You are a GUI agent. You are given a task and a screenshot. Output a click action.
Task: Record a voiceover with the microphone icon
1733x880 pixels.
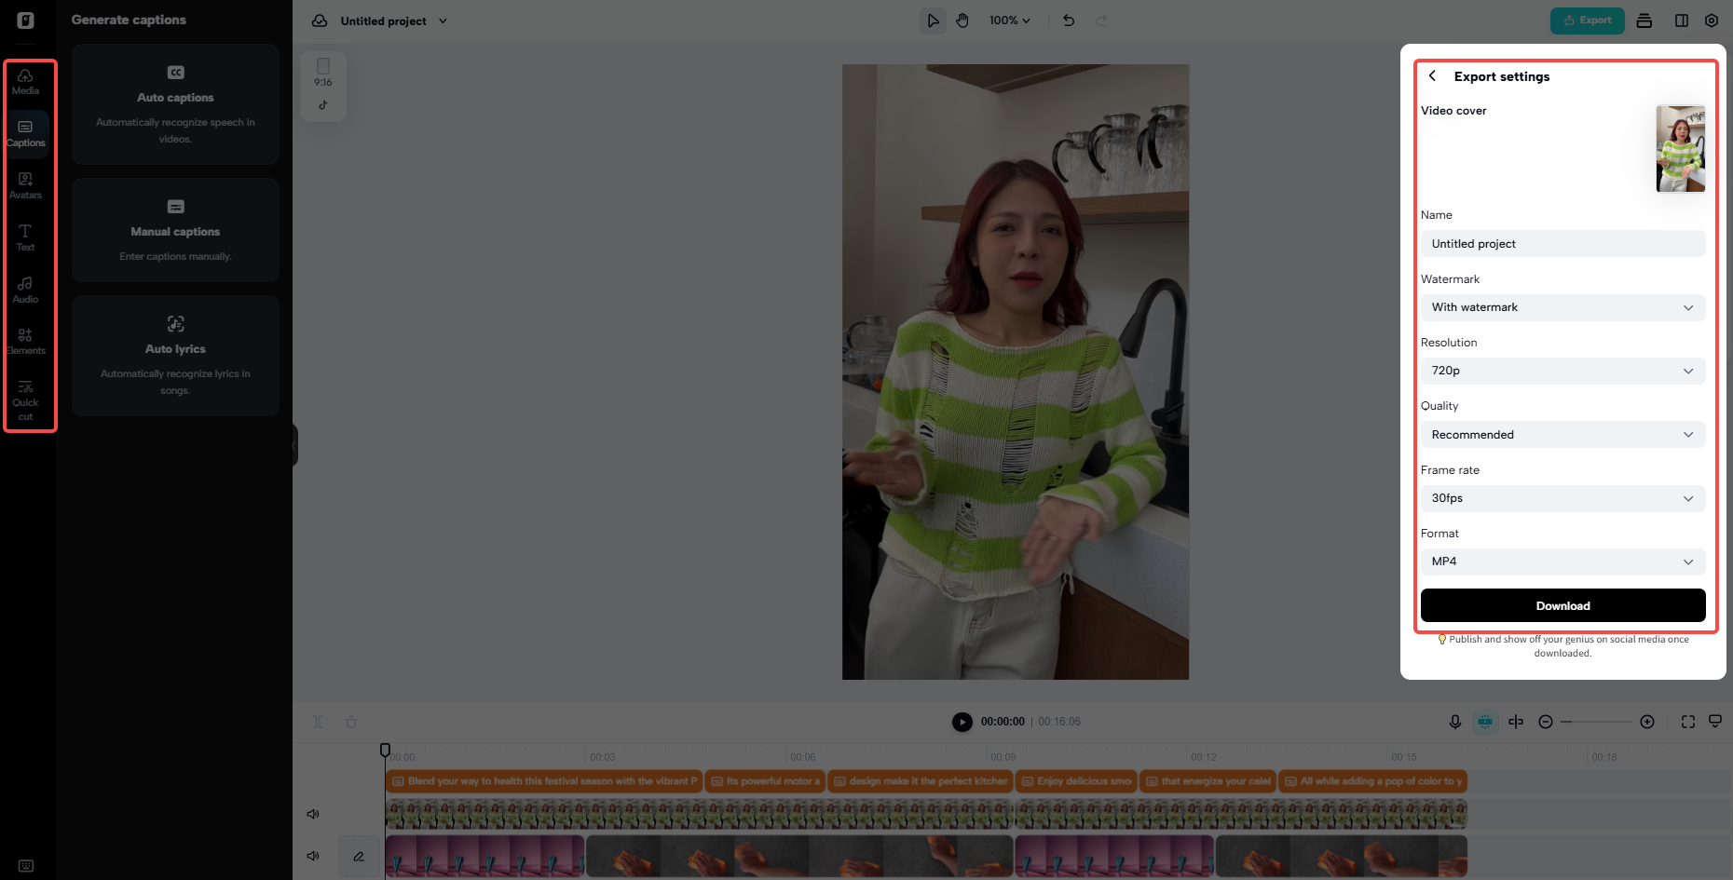pos(1455,721)
